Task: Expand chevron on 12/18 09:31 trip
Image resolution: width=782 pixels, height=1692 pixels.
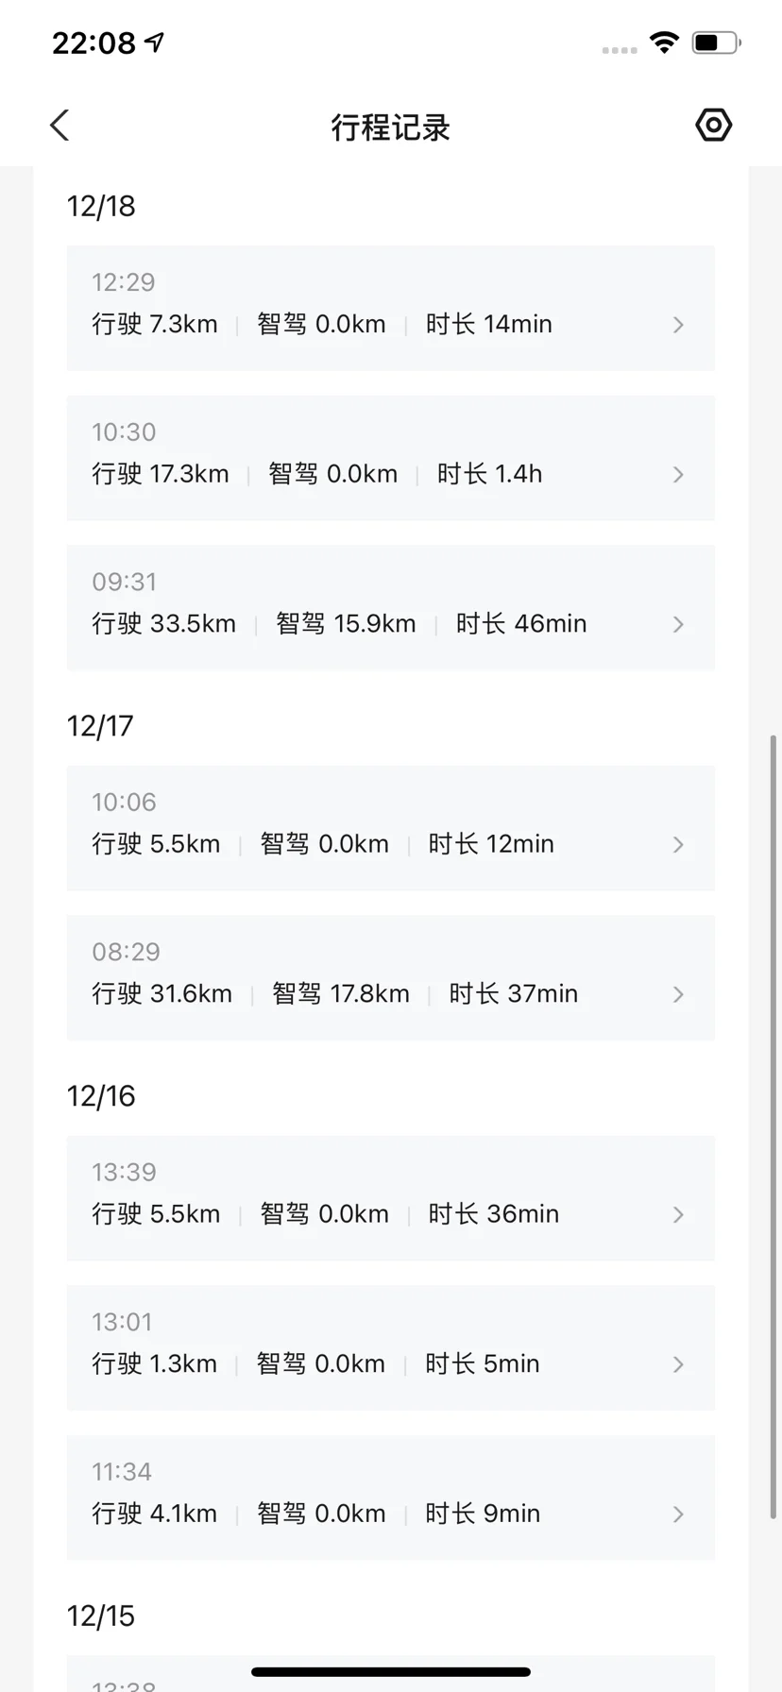Action: (678, 624)
